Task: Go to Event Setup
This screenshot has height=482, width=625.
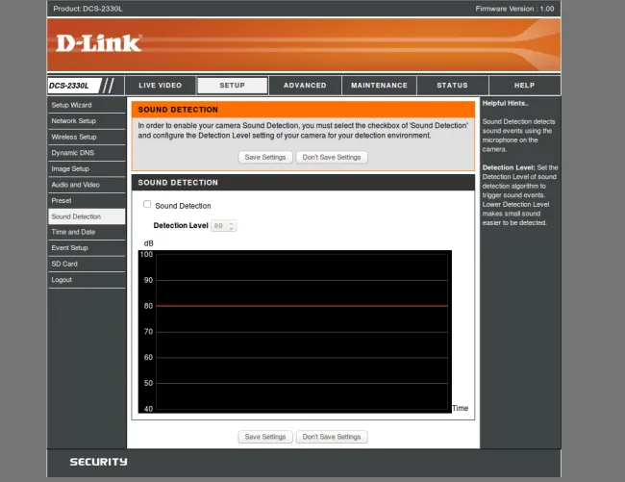Action: [x=87, y=248]
